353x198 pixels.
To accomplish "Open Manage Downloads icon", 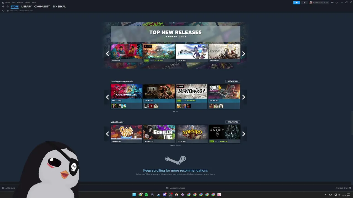I will click(167, 188).
